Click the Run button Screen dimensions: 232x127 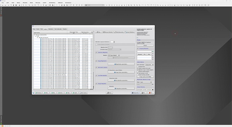[144, 93]
